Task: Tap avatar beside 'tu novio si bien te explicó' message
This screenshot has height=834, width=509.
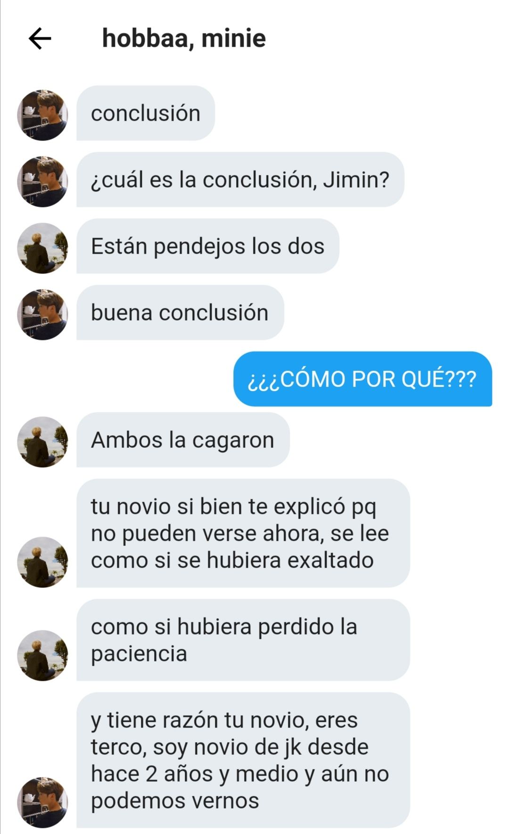Action: (x=42, y=562)
